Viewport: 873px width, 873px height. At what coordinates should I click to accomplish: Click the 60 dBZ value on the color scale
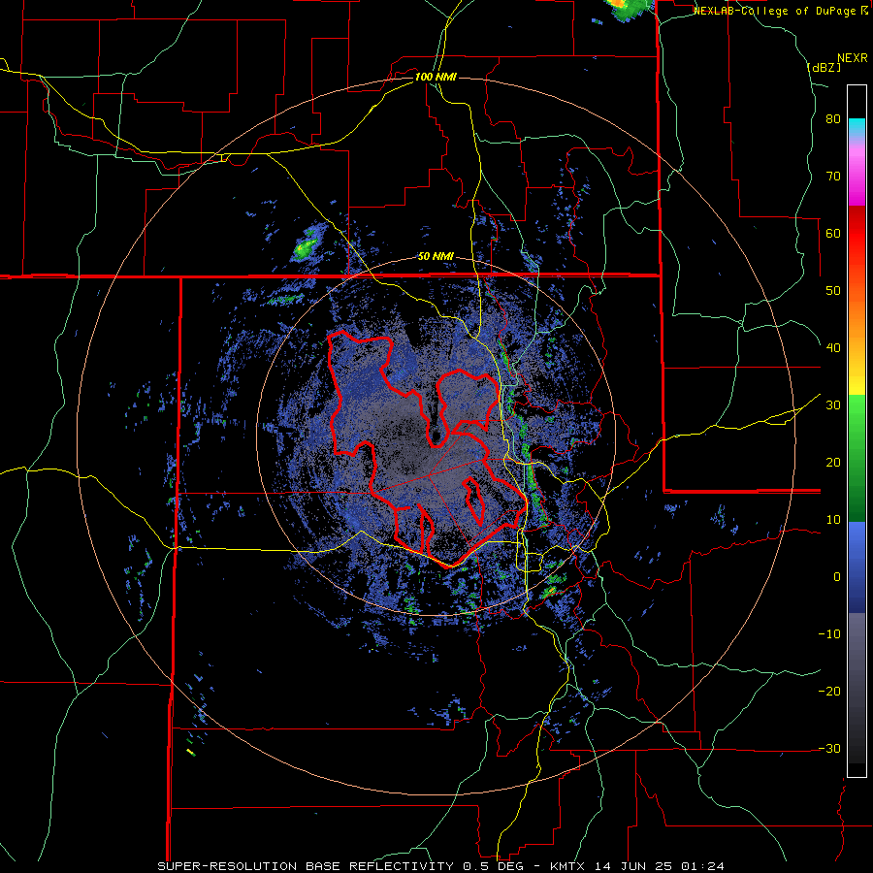[x=833, y=233]
